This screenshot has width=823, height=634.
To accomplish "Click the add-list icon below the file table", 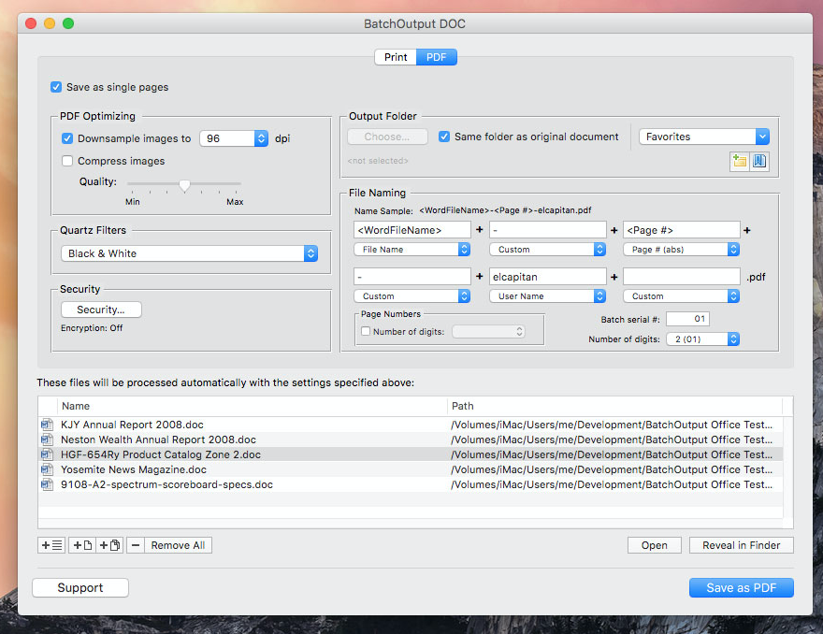I will (51, 545).
